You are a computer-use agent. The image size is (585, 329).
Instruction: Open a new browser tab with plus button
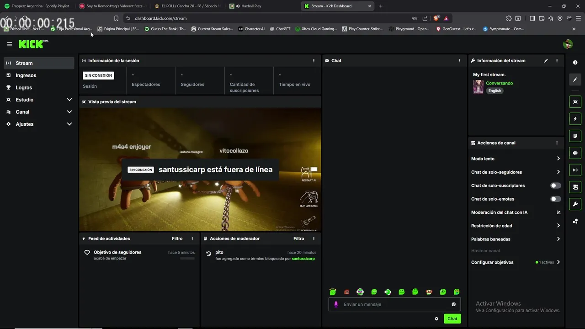coord(381,6)
